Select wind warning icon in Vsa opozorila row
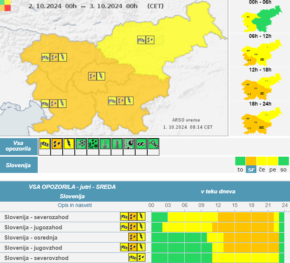Screen dimensions: 290x263 [x=45, y=144]
